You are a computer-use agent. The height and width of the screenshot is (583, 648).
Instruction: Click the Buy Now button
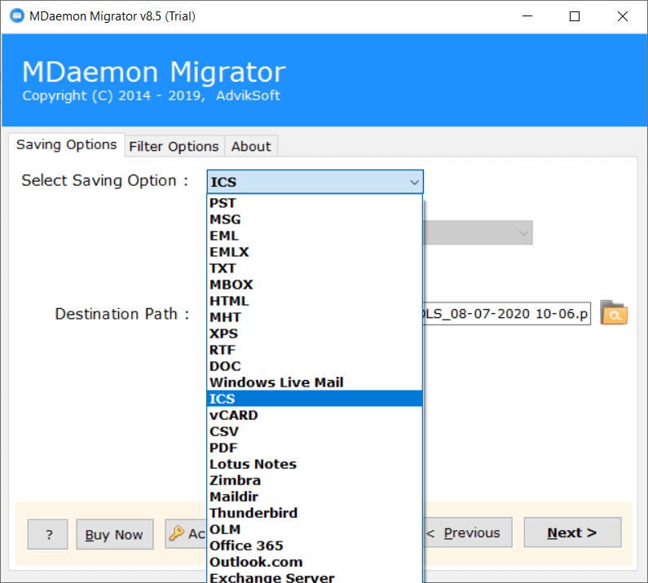pyautogui.click(x=114, y=534)
